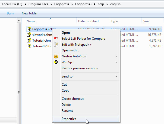164x124 pixels.
Task: Open dropdown arrow after Program Files
Action: (x=51, y=4)
